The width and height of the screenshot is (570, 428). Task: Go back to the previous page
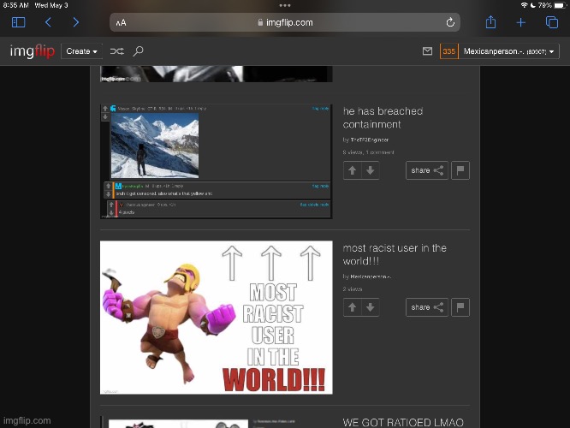coord(48,22)
